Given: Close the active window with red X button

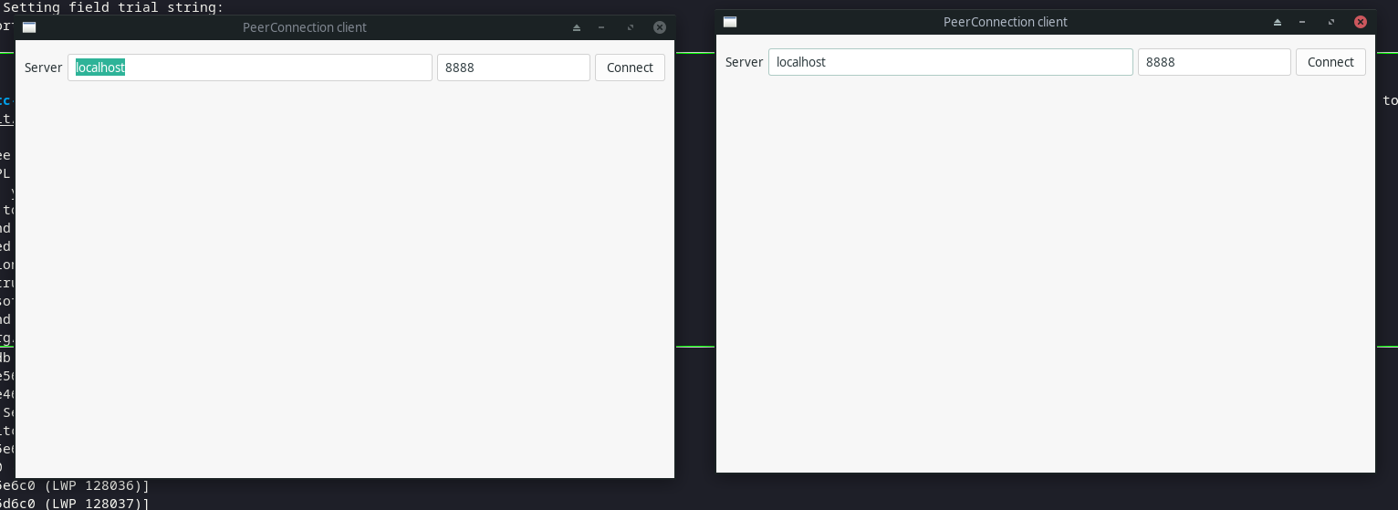Looking at the screenshot, I should pos(1361,22).
